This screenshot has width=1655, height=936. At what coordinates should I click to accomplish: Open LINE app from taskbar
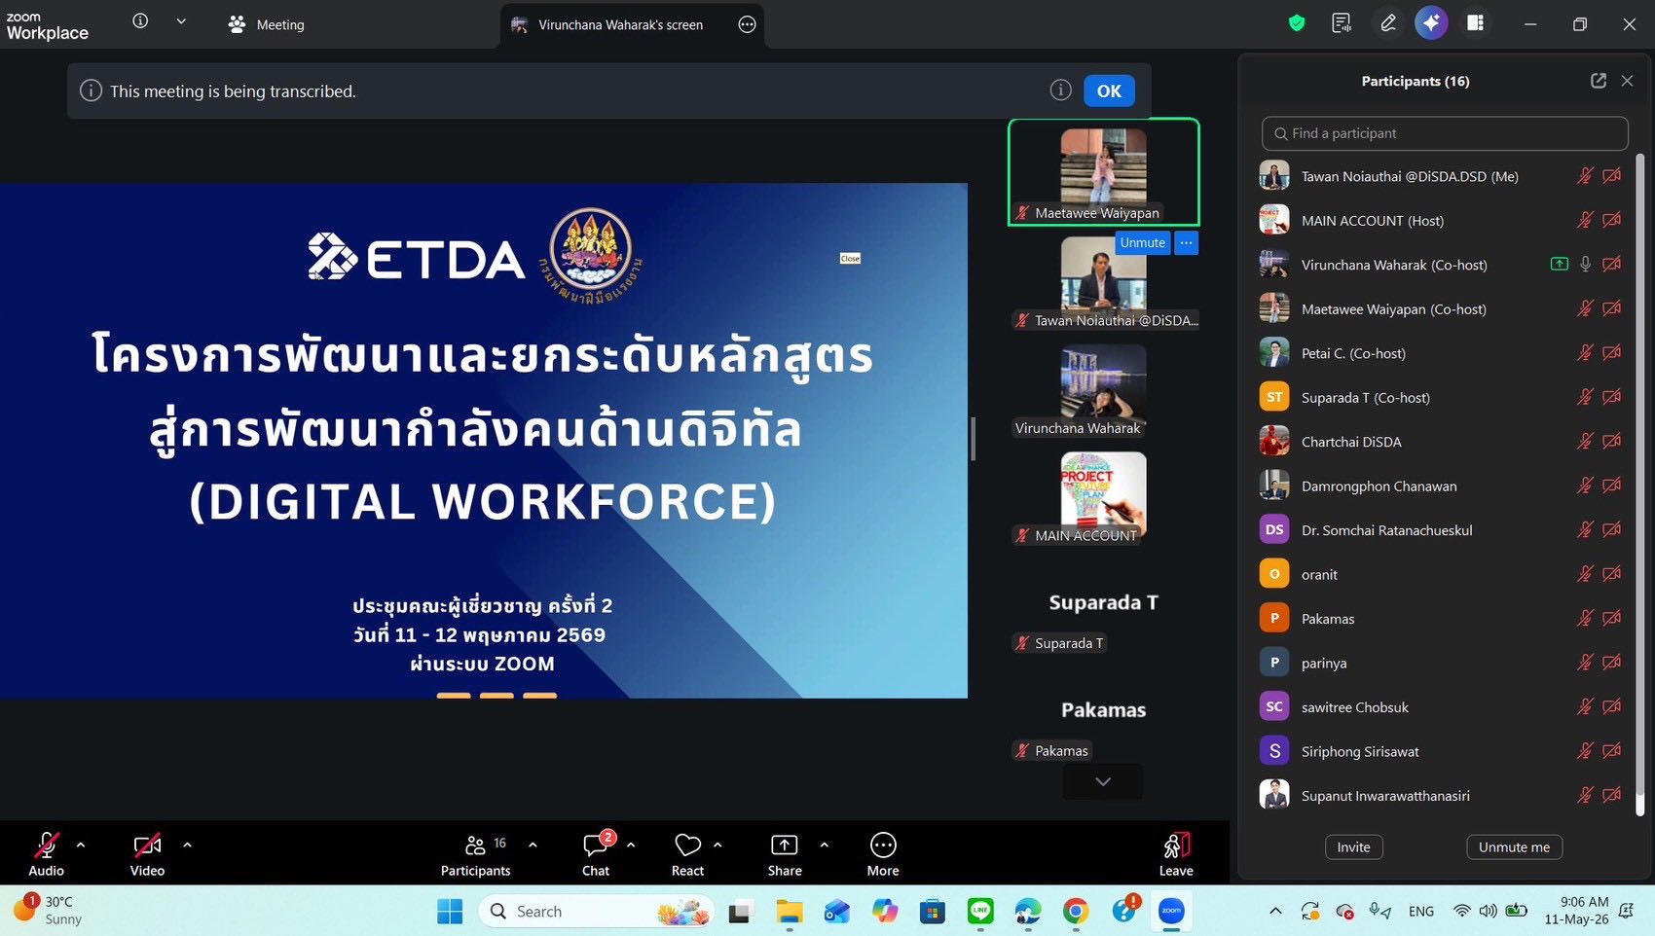click(980, 912)
